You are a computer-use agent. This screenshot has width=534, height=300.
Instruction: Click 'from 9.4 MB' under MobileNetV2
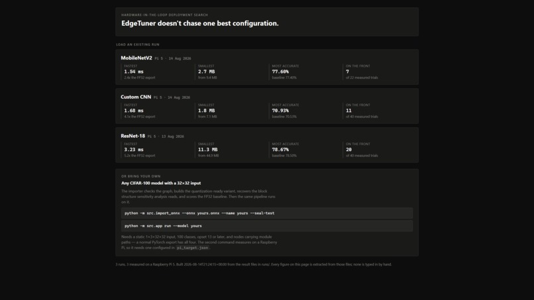pyautogui.click(x=207, y=77)
